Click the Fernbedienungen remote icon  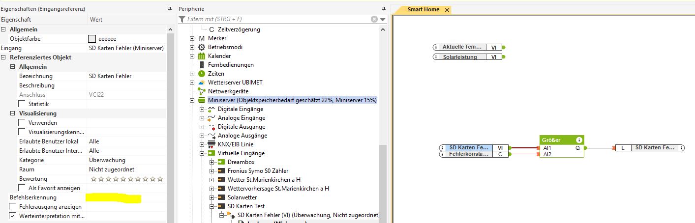pos(202,65)
